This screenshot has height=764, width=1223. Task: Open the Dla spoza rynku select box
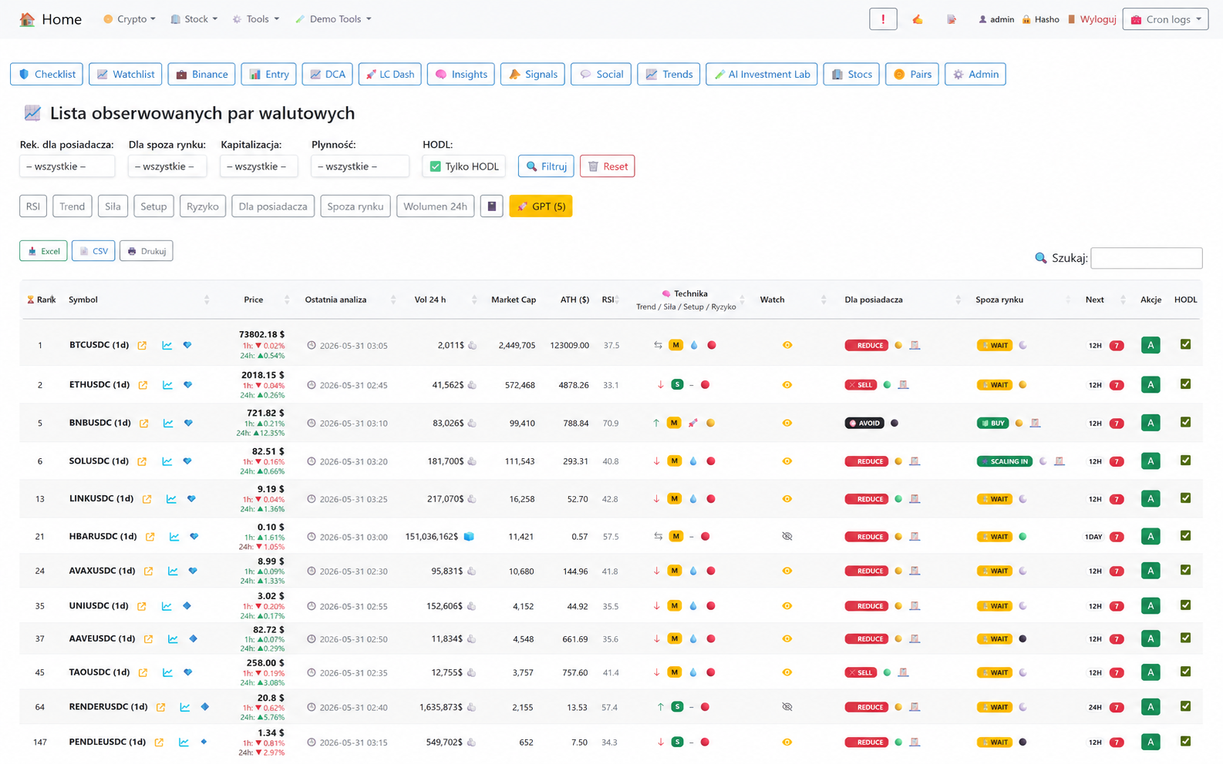pyautogui.click(x=167, y=166)
